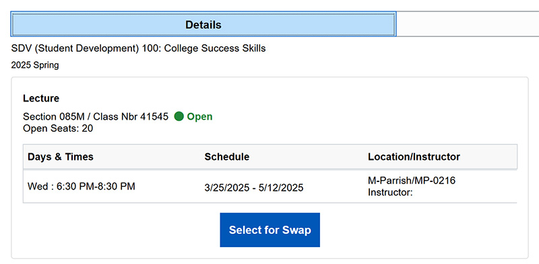The height and width of the screenshot is (264, 539).
Task: Click the end date 5/12/2025
Action: tap(282, 187)
